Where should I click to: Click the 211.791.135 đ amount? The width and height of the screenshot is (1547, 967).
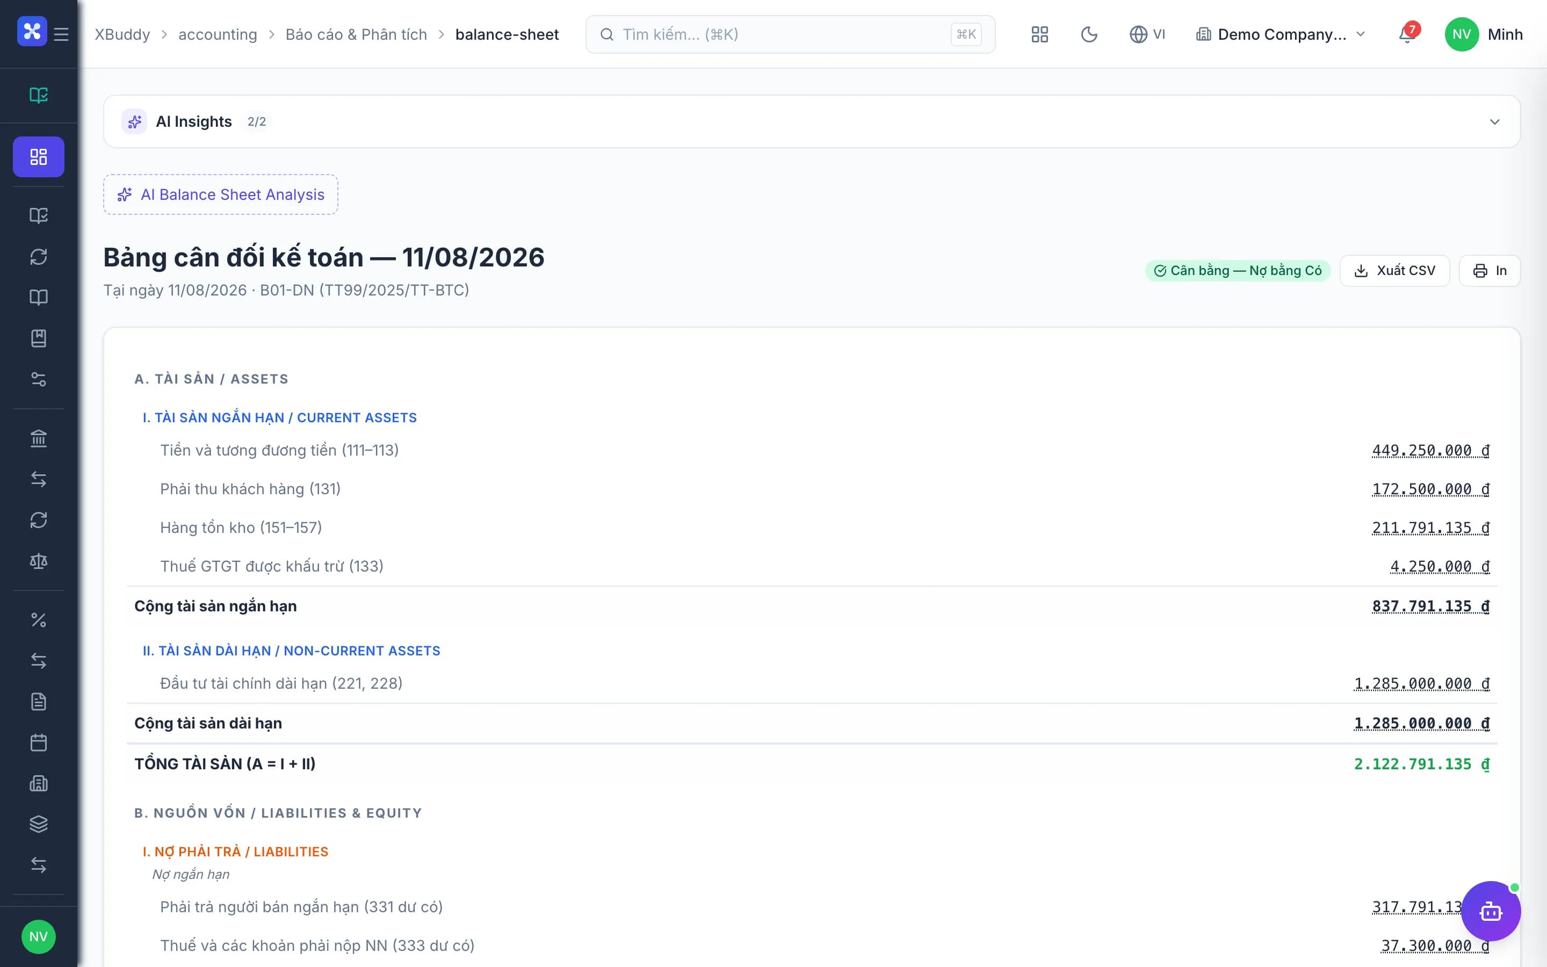[x=1430, y=528]
